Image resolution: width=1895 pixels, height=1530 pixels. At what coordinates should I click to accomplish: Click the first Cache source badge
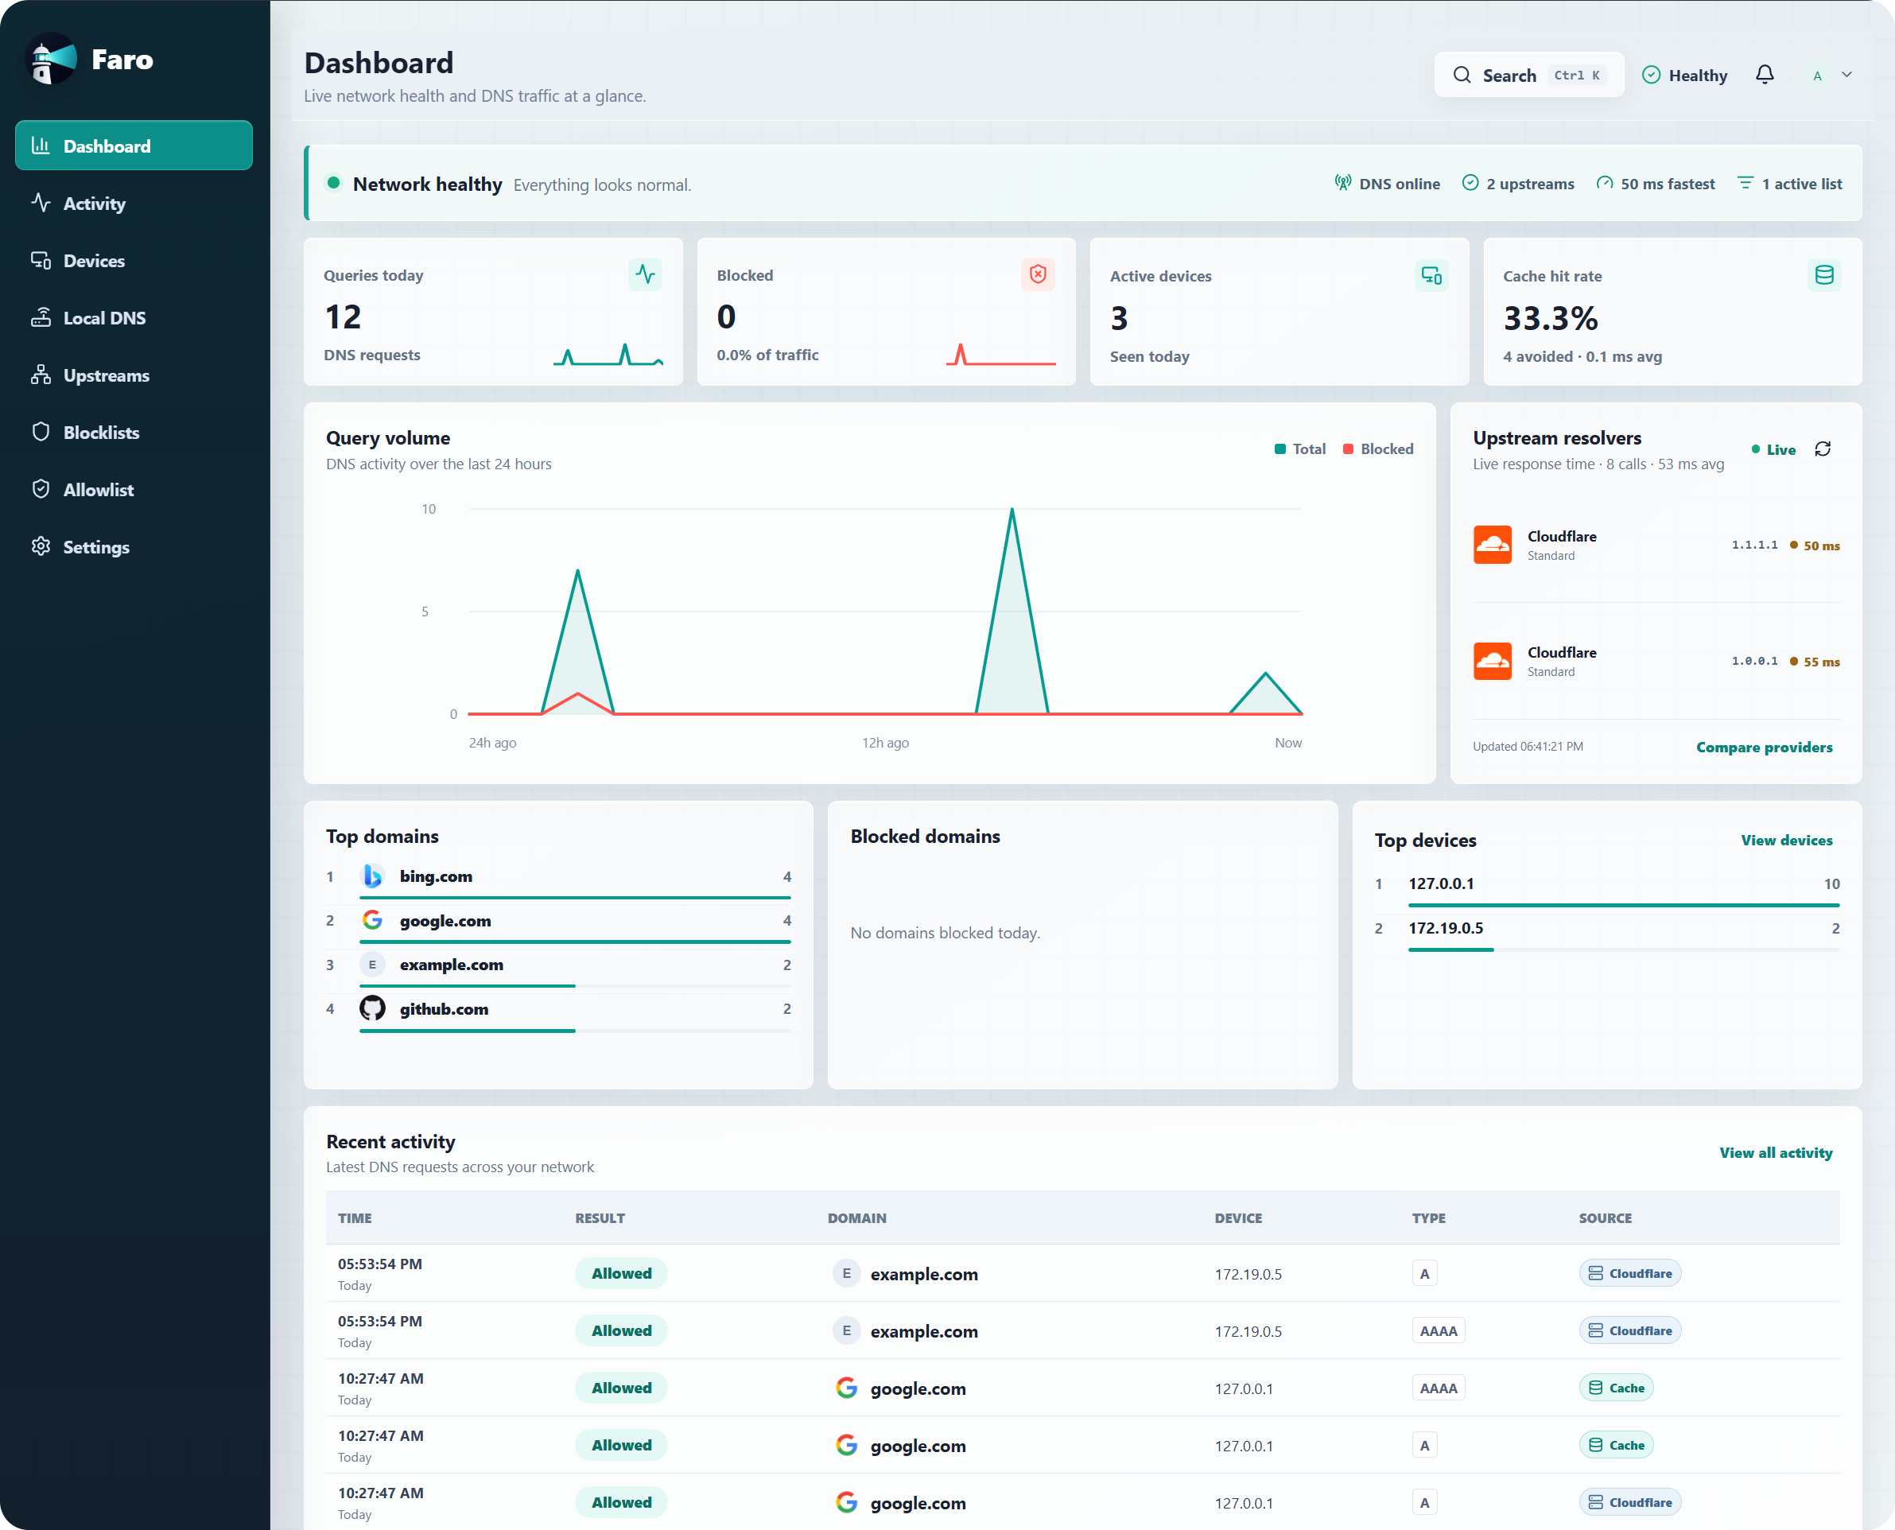pos(1616,1387)
